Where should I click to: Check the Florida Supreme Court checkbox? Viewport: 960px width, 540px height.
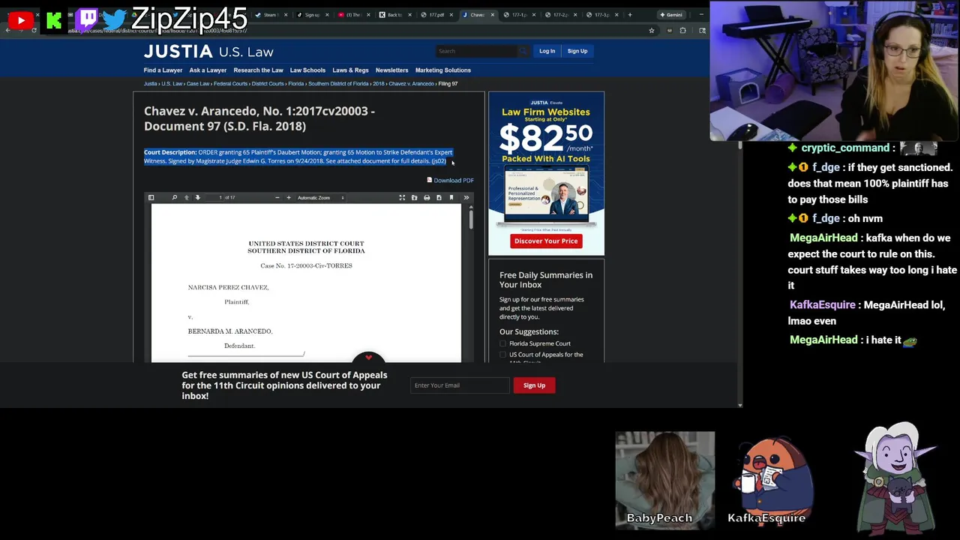[502, 343]
